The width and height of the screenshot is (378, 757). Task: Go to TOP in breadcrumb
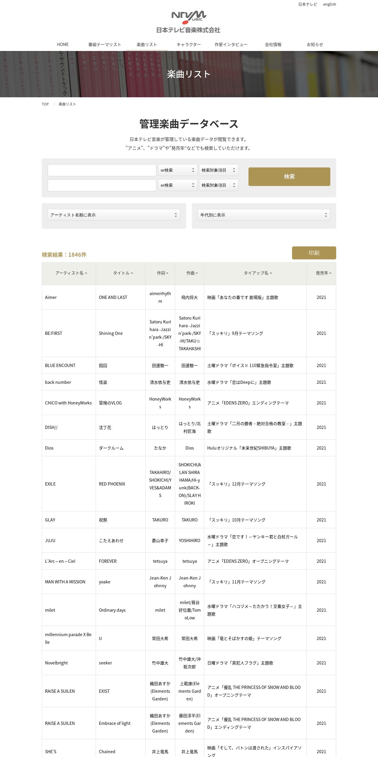coord(45,104)
